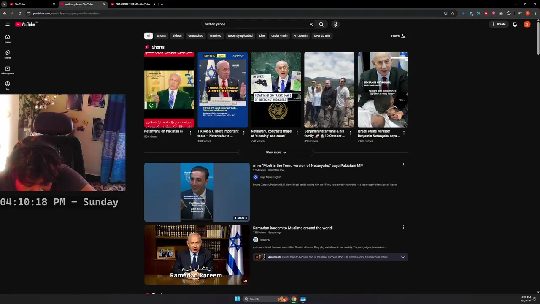Select the Videos filter chip
This screenshot has height=304, width=540.
pos(177,36)
